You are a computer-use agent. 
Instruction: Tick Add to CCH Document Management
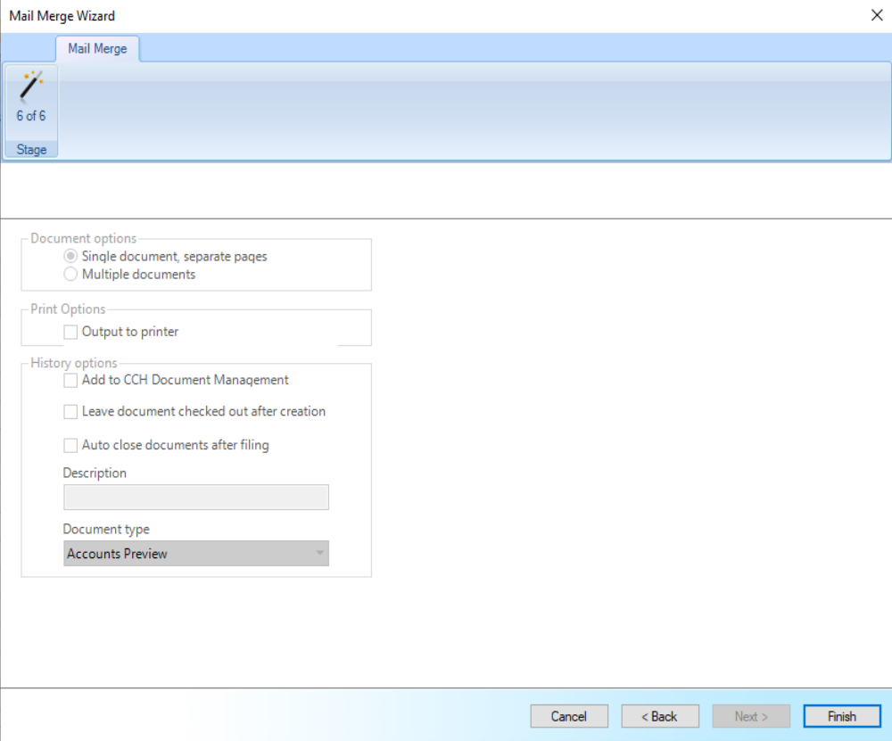(70, 381)
